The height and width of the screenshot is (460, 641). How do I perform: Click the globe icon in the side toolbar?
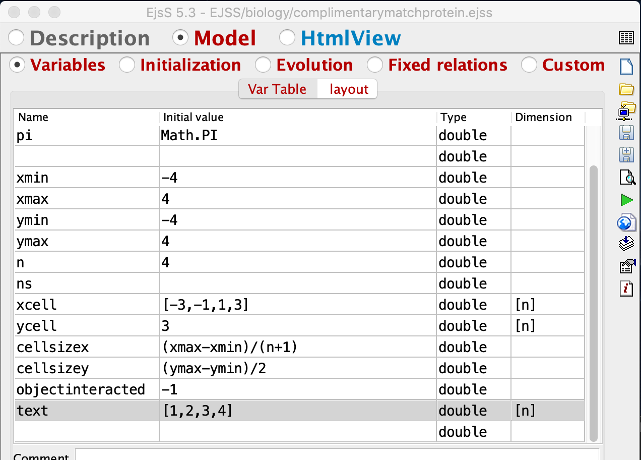click(626, 222)
